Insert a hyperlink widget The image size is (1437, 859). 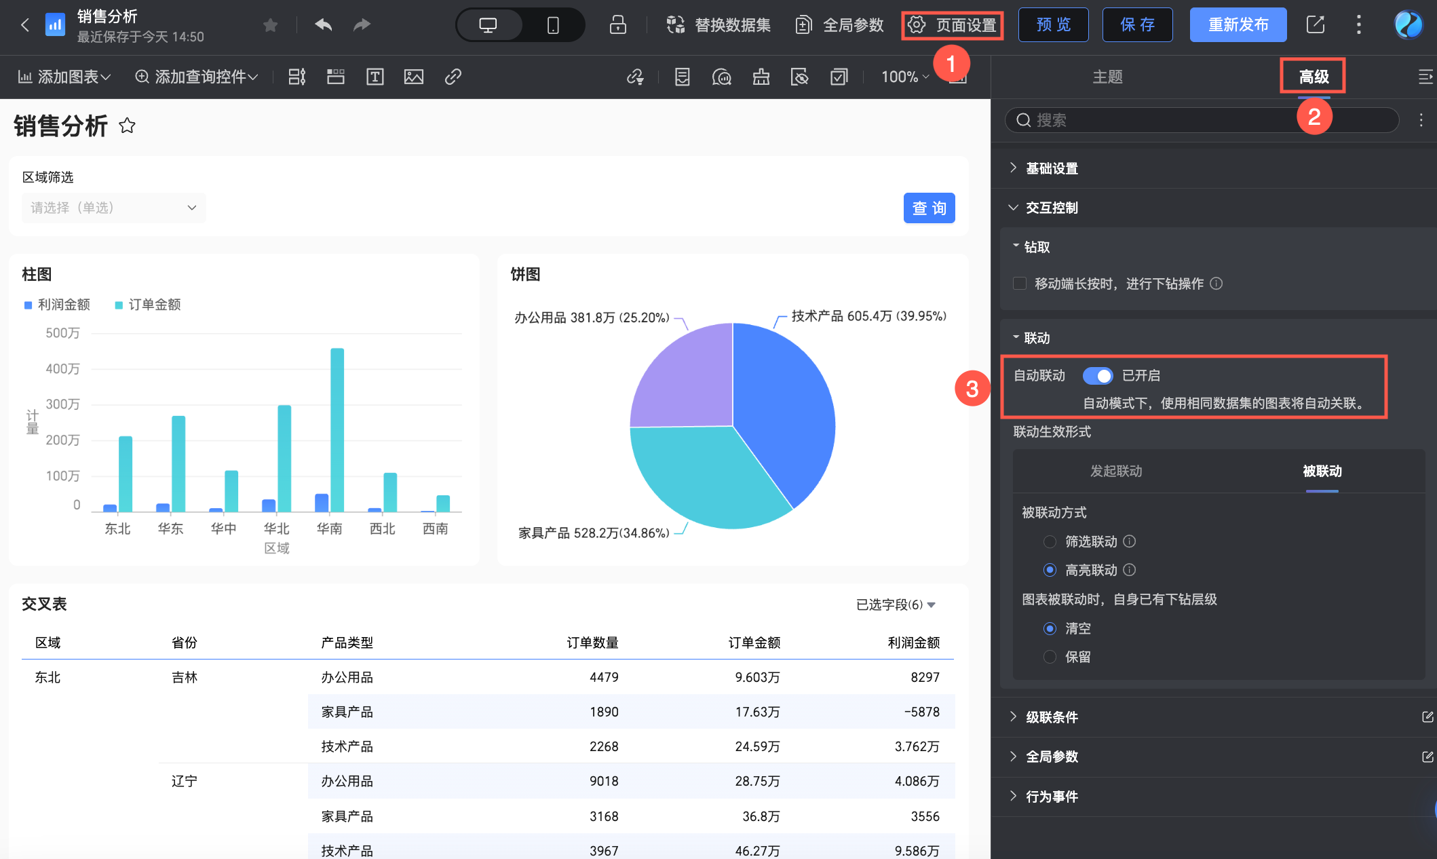tap(453, 77)
